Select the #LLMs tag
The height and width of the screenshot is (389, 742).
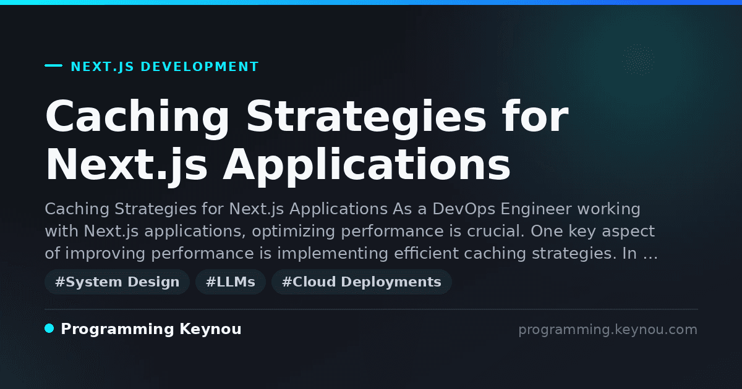[x=231, y=282]
